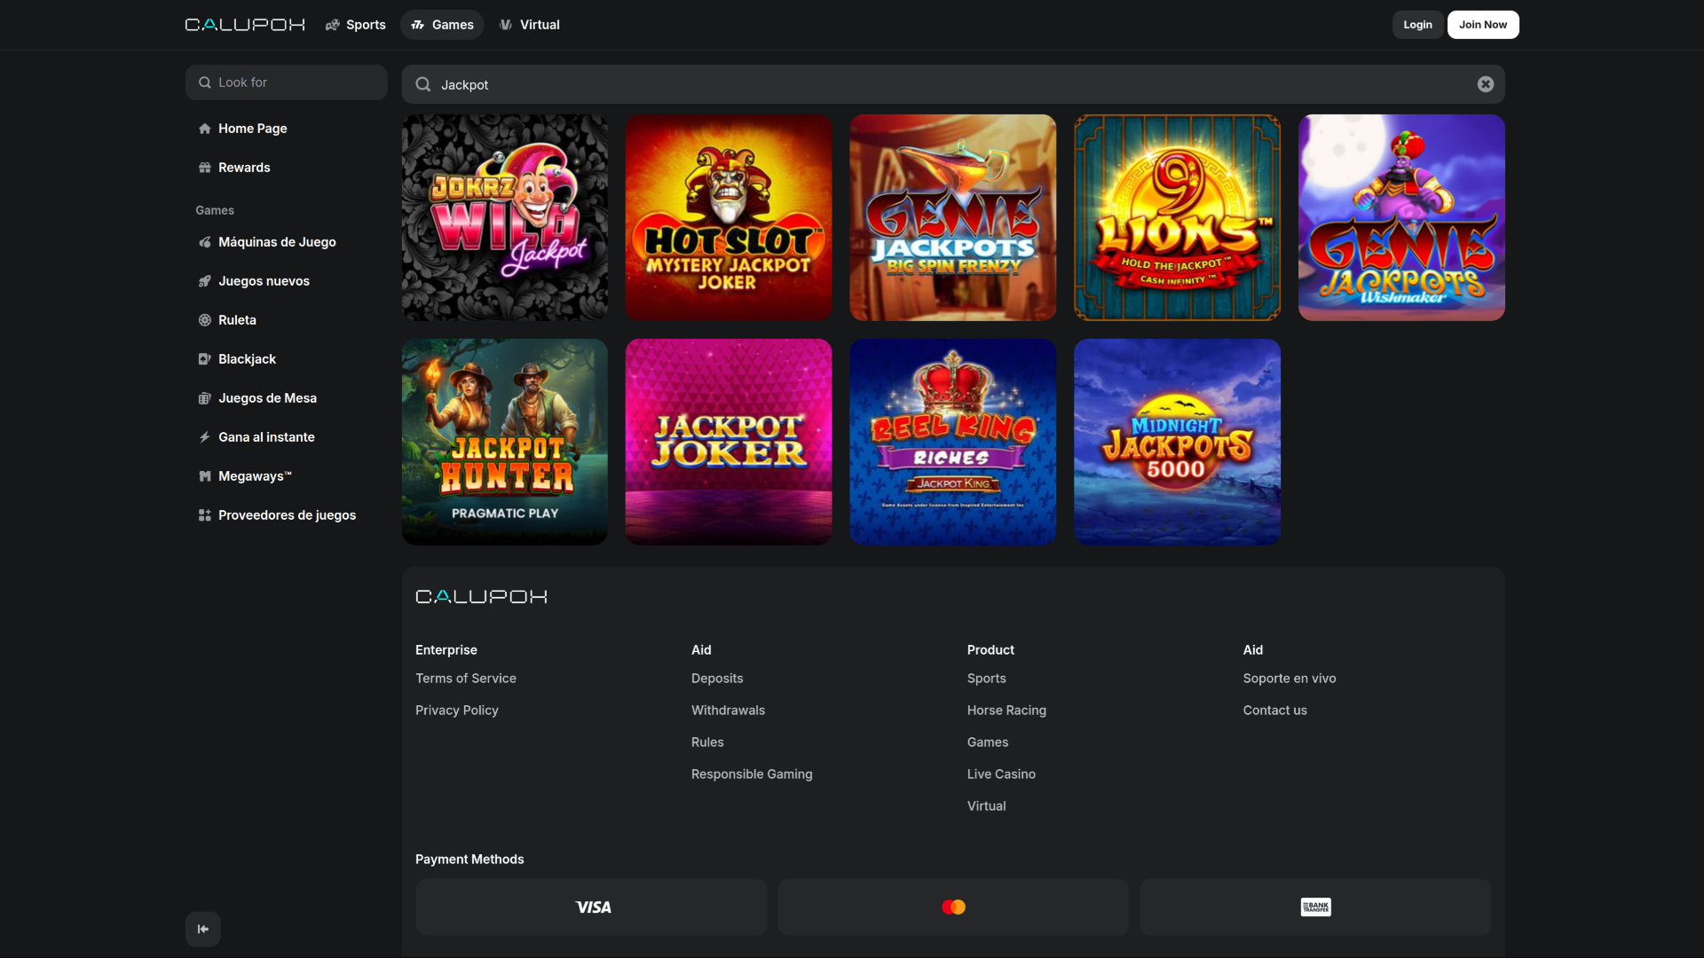Clear the Jackpot search with the X button
This screenshot has width=1704, height=958.
click(x=1486, y=84)
